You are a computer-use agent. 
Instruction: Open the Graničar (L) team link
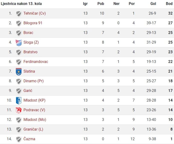(33, 129)
